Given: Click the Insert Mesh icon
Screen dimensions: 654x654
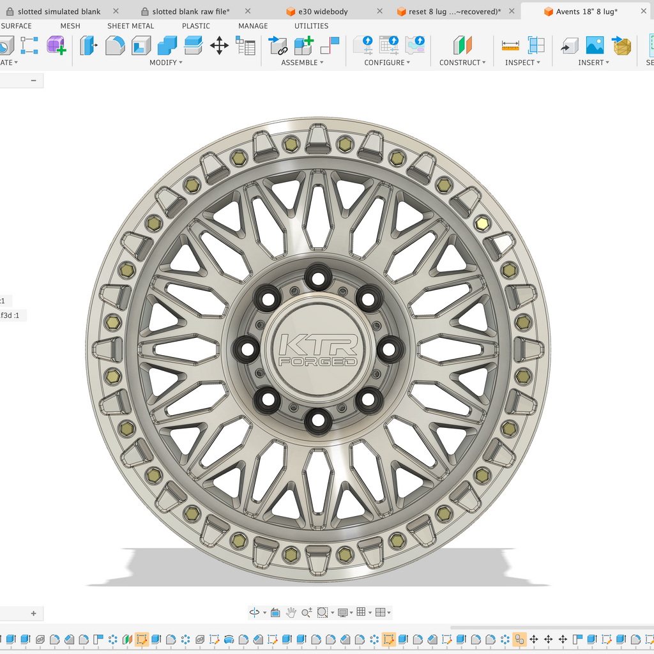Looking at the screenshot, I should (x=621, y=45).
